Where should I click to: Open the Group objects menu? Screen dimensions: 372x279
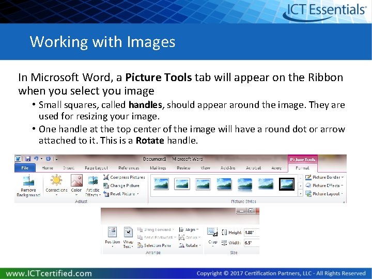(190, 237)
